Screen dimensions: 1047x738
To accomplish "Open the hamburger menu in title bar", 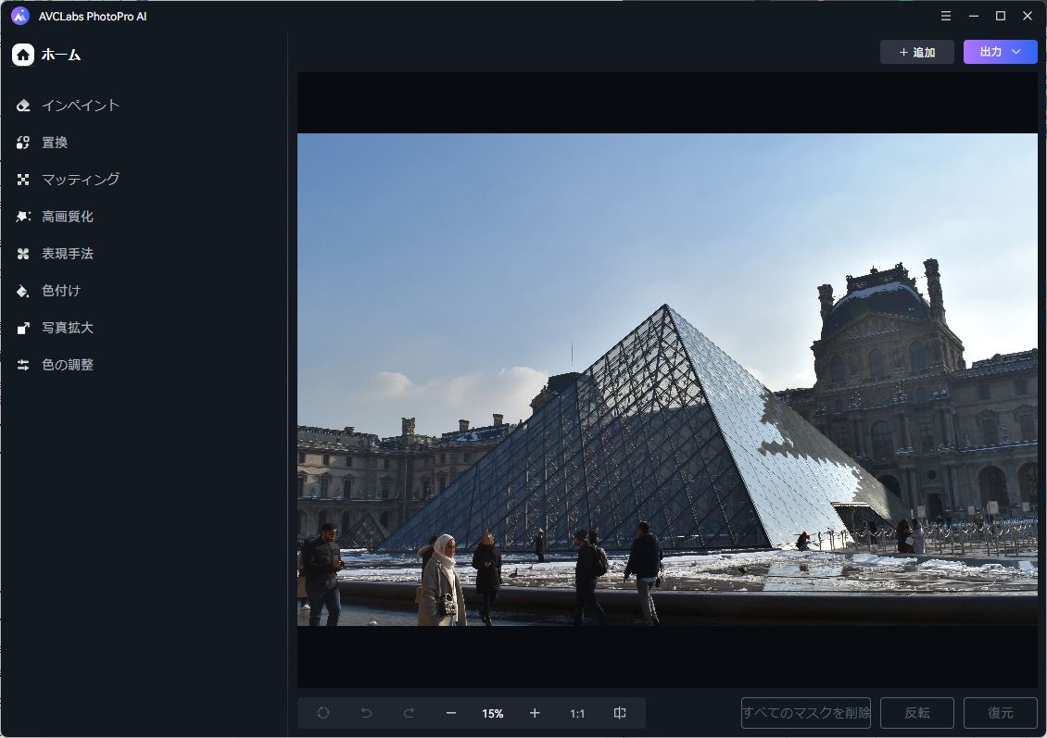I will click(x=945, y=16).
